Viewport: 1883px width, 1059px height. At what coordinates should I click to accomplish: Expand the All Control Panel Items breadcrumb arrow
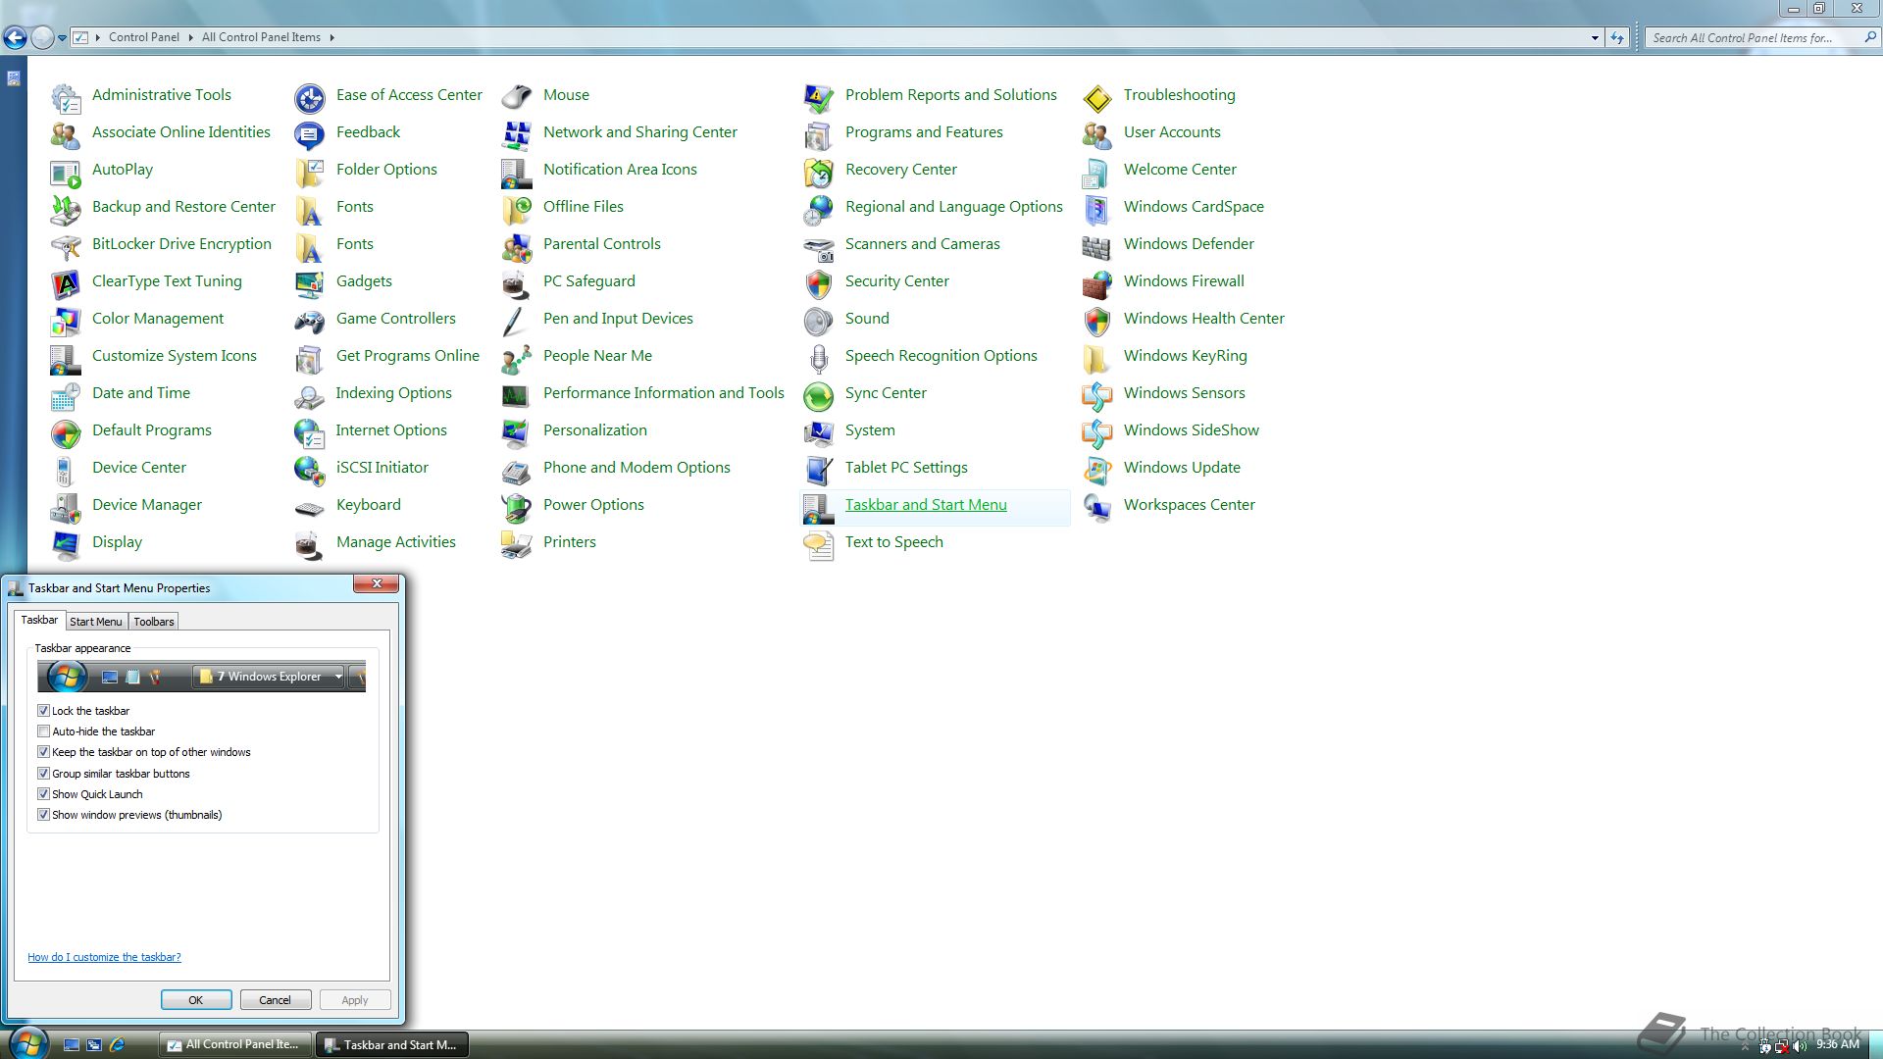pos(331,38)
